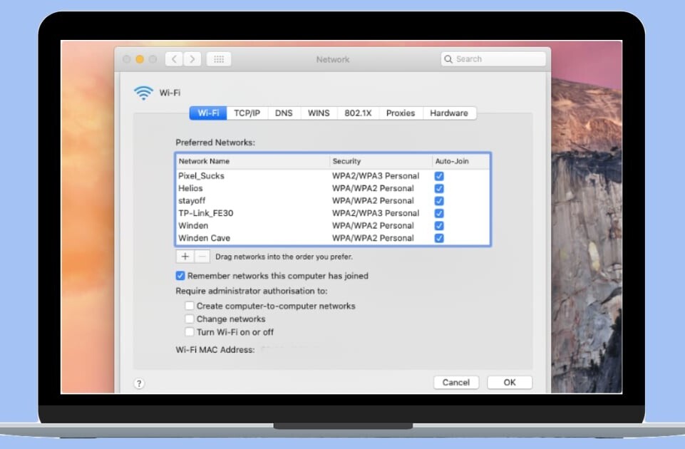Select the Helios network row
The image size is (685, 449).
[249, 188]
